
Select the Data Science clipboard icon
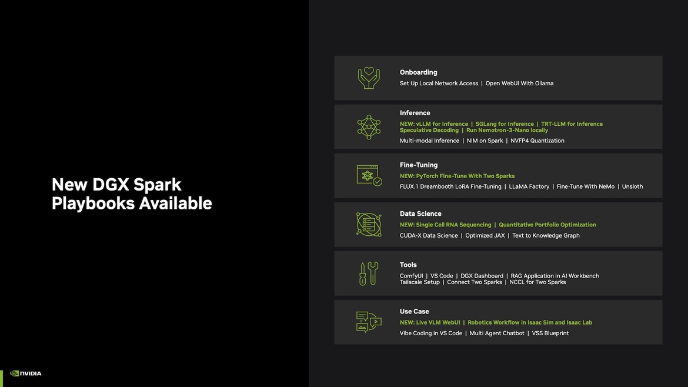(x=369, y=224)
